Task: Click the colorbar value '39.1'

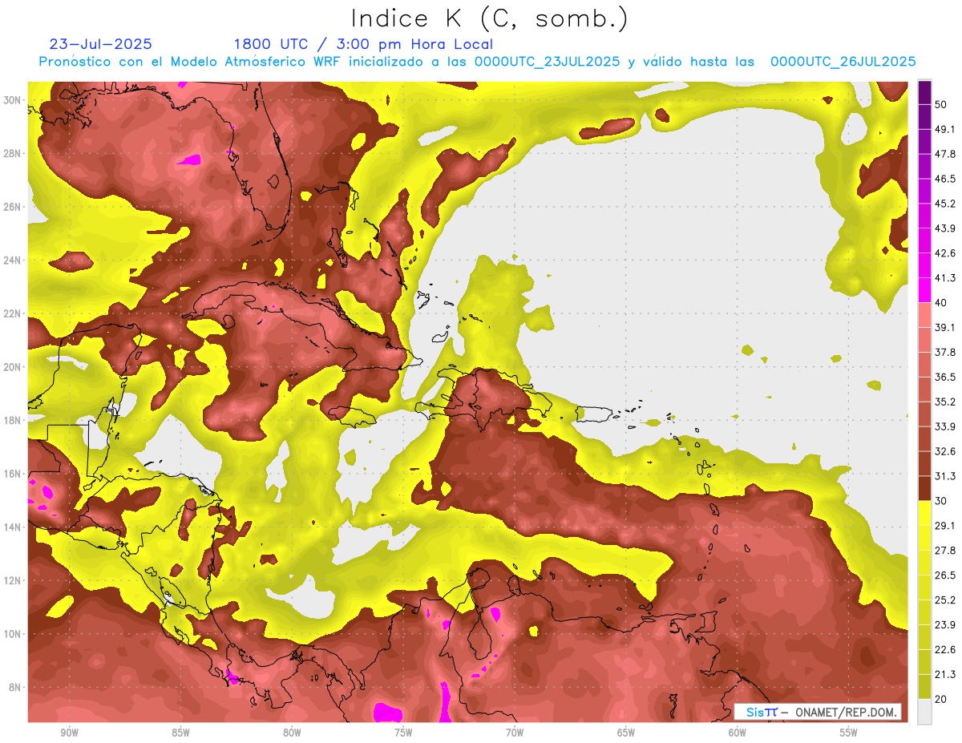Action: coord(945,327)
